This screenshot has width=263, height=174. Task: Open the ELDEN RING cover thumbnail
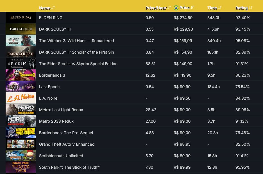(21, 17)
